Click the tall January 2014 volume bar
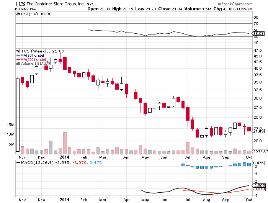The width and height of the screenshot is (268, 203). tap(65, 143)
